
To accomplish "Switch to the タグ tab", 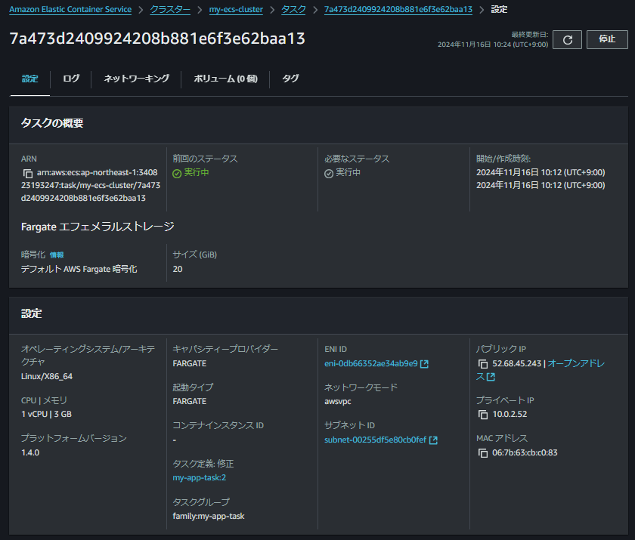I will coord(290,79).
